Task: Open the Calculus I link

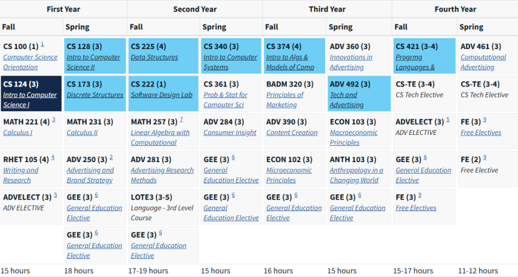Action: [x=18, y=132]
